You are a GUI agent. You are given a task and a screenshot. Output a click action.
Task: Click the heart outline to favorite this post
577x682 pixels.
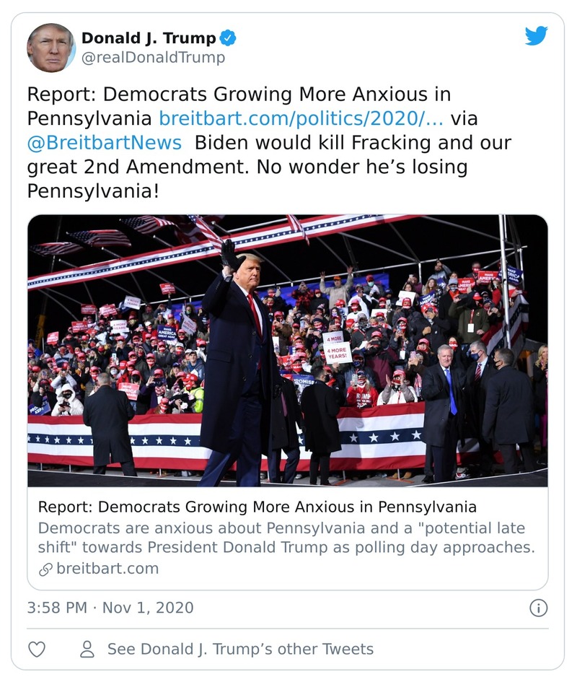35,649
